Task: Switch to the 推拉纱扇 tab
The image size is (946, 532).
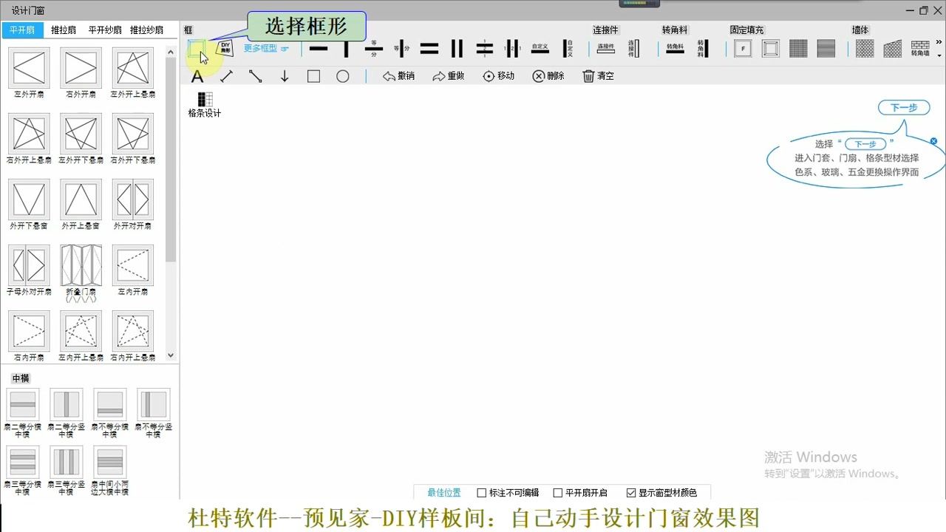Action: (x=146, y=30)
